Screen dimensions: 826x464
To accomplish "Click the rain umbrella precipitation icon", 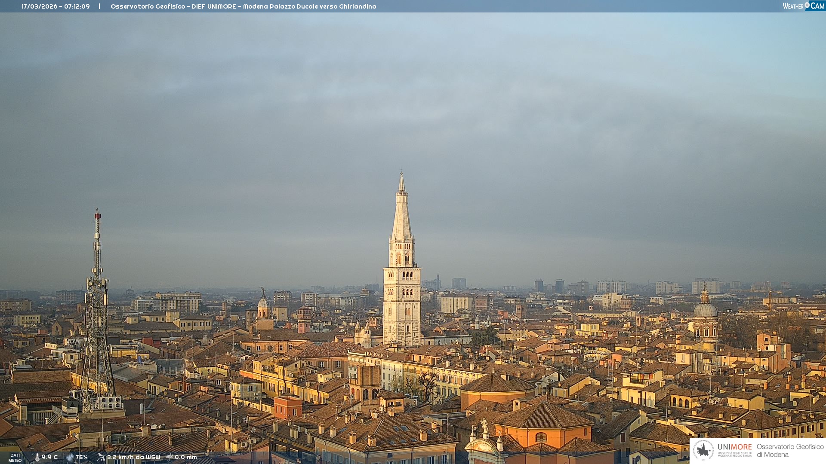I will [x=170, y=457].
